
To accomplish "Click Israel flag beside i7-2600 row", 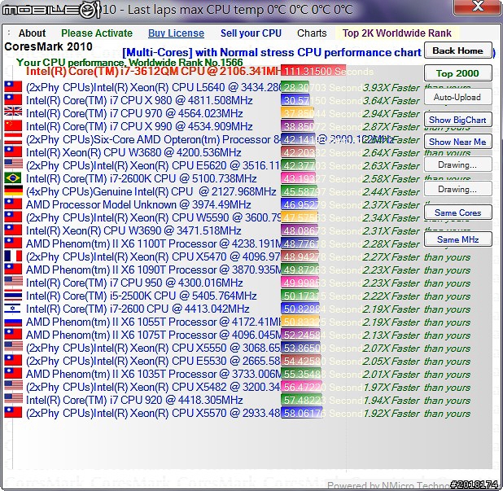I will click(13, 309).
